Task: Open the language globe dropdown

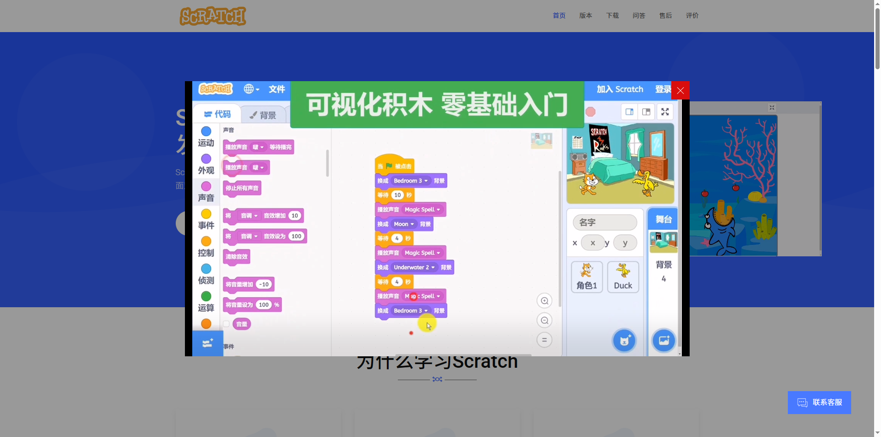Action: (251, 89)
